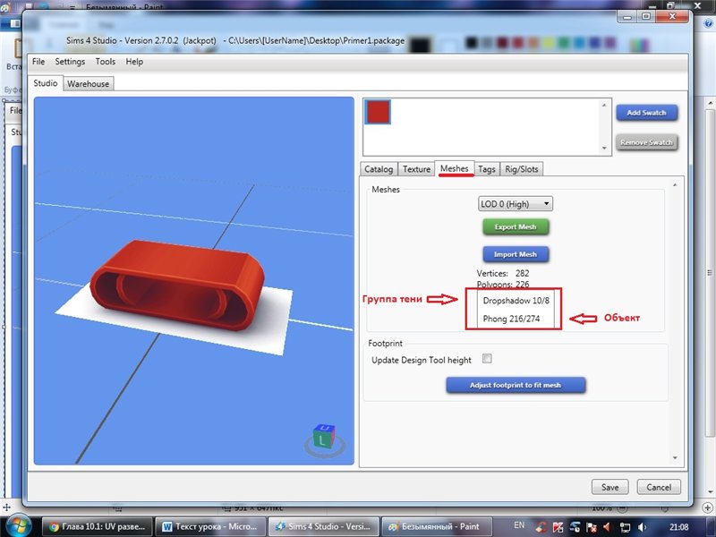Open the Chrome window from taskbar
Viewport: 716px width, 537px height.
98,525
